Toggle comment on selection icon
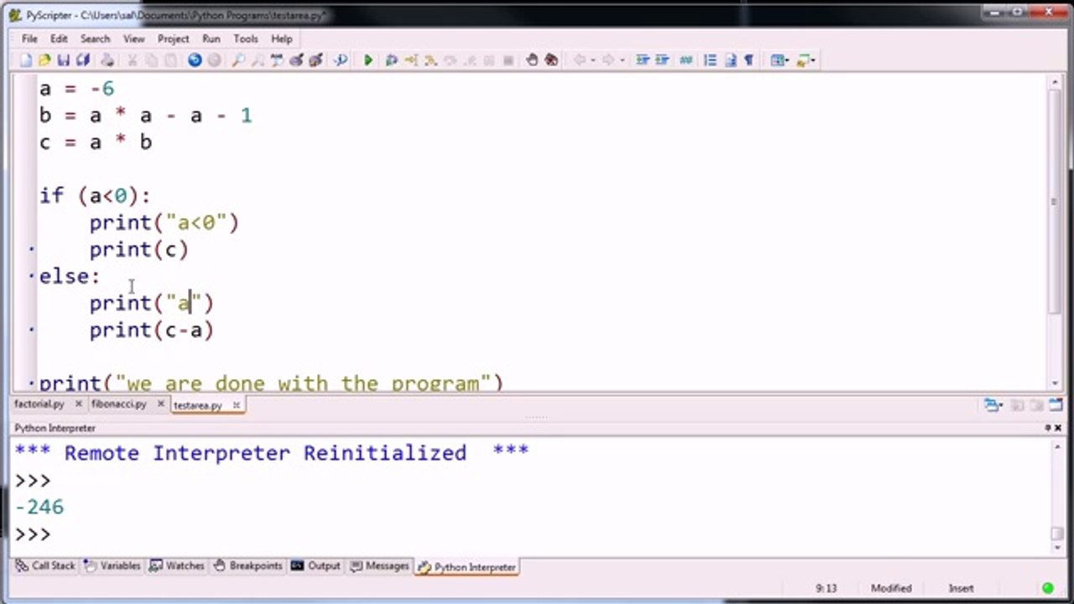Viewport: 1074px width, 604px height. tap(686, 60)
